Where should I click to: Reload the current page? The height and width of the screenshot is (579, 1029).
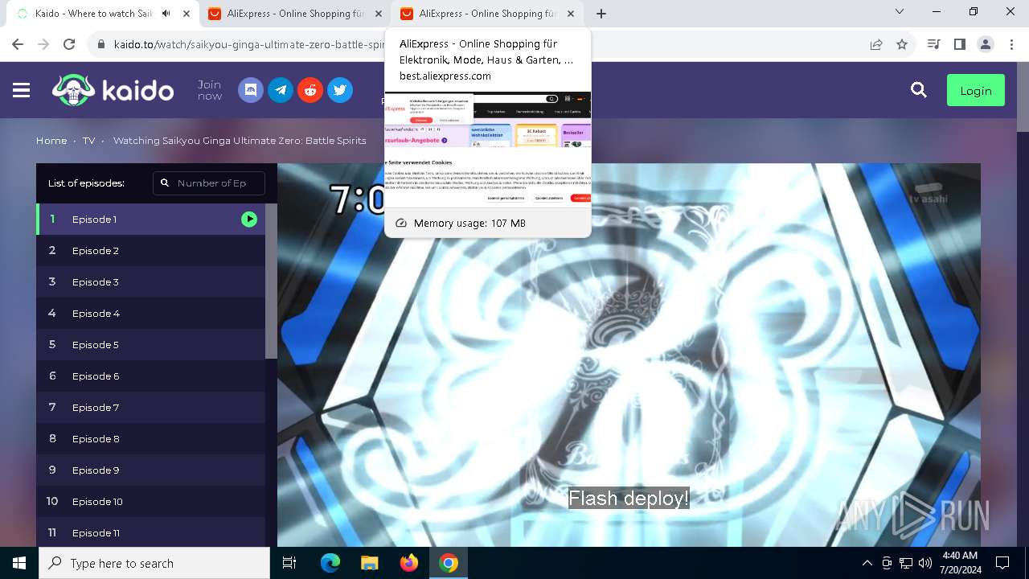pyautogui.click(x=69, y=44)
